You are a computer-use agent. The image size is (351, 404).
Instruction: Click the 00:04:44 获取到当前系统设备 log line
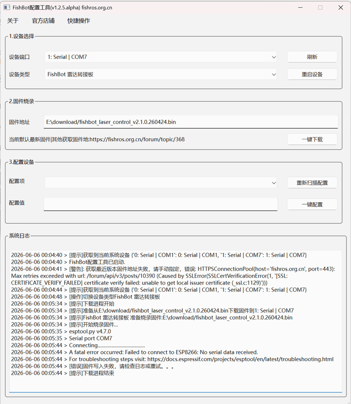[x=159, y=290]
